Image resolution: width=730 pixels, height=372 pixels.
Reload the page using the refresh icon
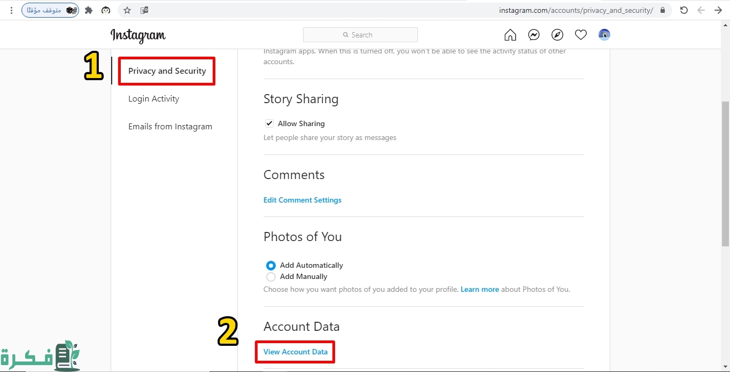(684, 10)
